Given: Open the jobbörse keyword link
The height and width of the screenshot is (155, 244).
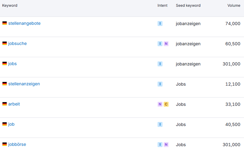Looking at the screenshot, I should pyautogui.click(x=17, y=144).
